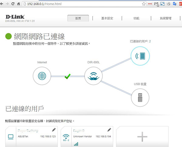The image size is (182, 147).
Task: Bookmark this page with star icon
Action: coord(144,4)
